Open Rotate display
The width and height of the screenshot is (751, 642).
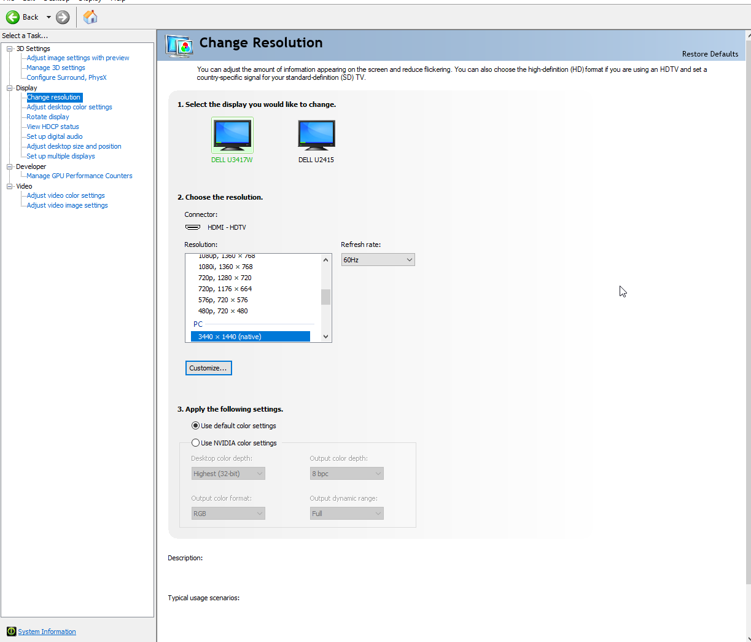pyautogui.click(x=48, y=117)
